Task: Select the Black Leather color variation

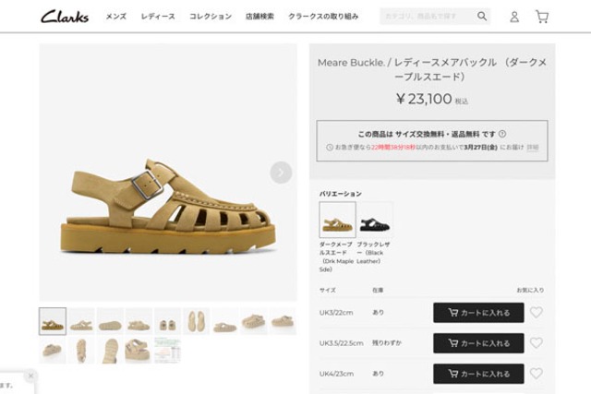Action: (374, 220)
